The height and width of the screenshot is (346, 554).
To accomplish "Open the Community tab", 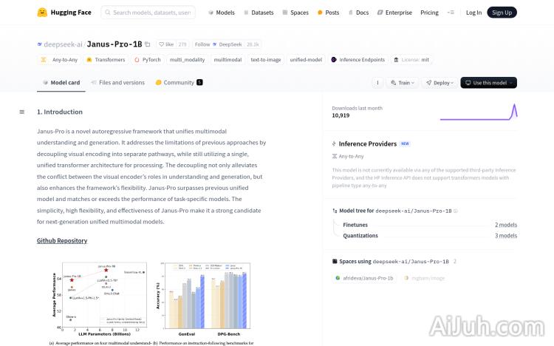I will [179, 83].
